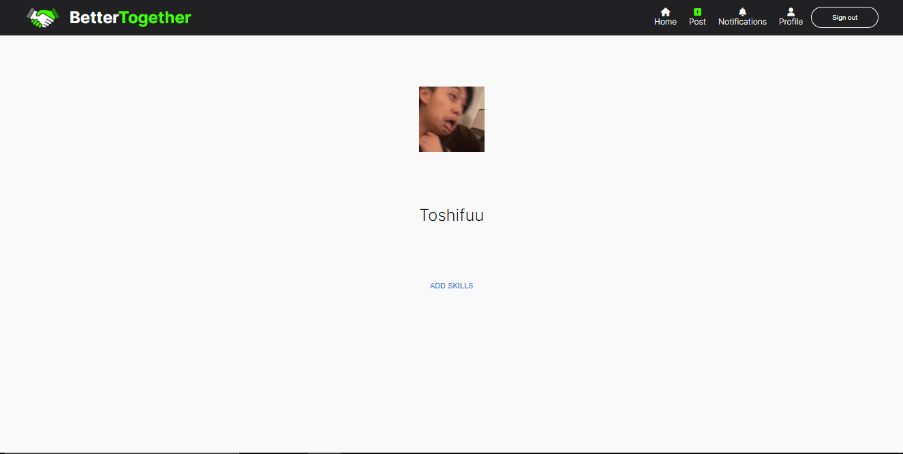Select the Home label in navbar
The image size is (903, 454).
(x=665, y=22)
